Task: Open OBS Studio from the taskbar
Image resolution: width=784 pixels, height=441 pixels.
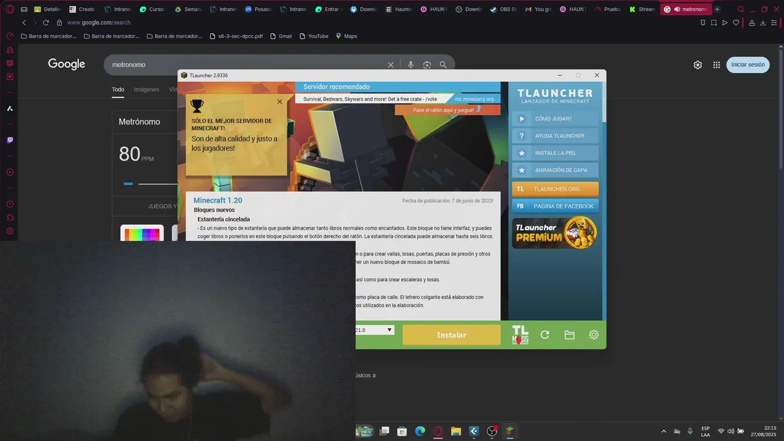Action: pos(492,431)
